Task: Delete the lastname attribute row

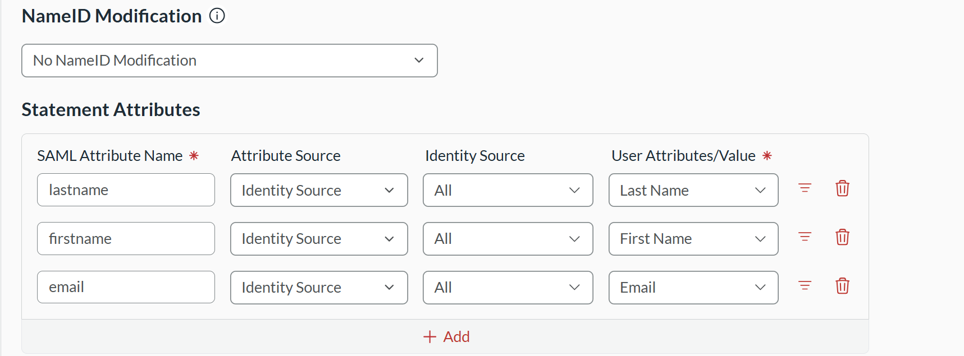Action: point(842,188)
